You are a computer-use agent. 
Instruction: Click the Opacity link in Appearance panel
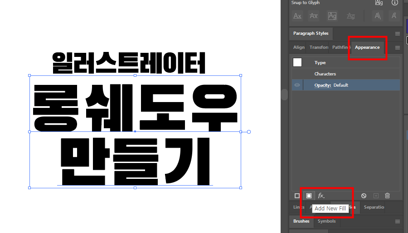click(323, 85)
